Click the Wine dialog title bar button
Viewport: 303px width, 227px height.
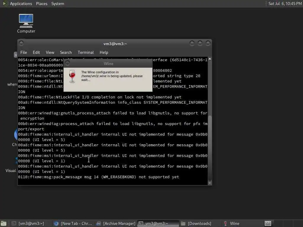(67, 63)
